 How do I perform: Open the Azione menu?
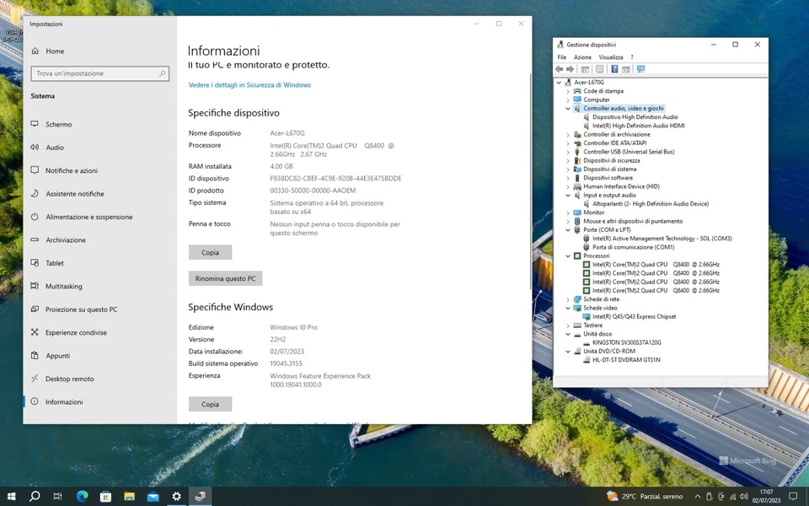(582, 57)
